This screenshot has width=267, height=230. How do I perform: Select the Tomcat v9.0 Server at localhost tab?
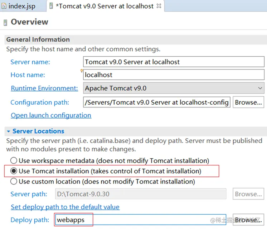(105, 6)
